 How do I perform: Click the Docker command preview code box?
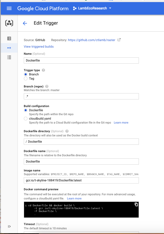81,210
